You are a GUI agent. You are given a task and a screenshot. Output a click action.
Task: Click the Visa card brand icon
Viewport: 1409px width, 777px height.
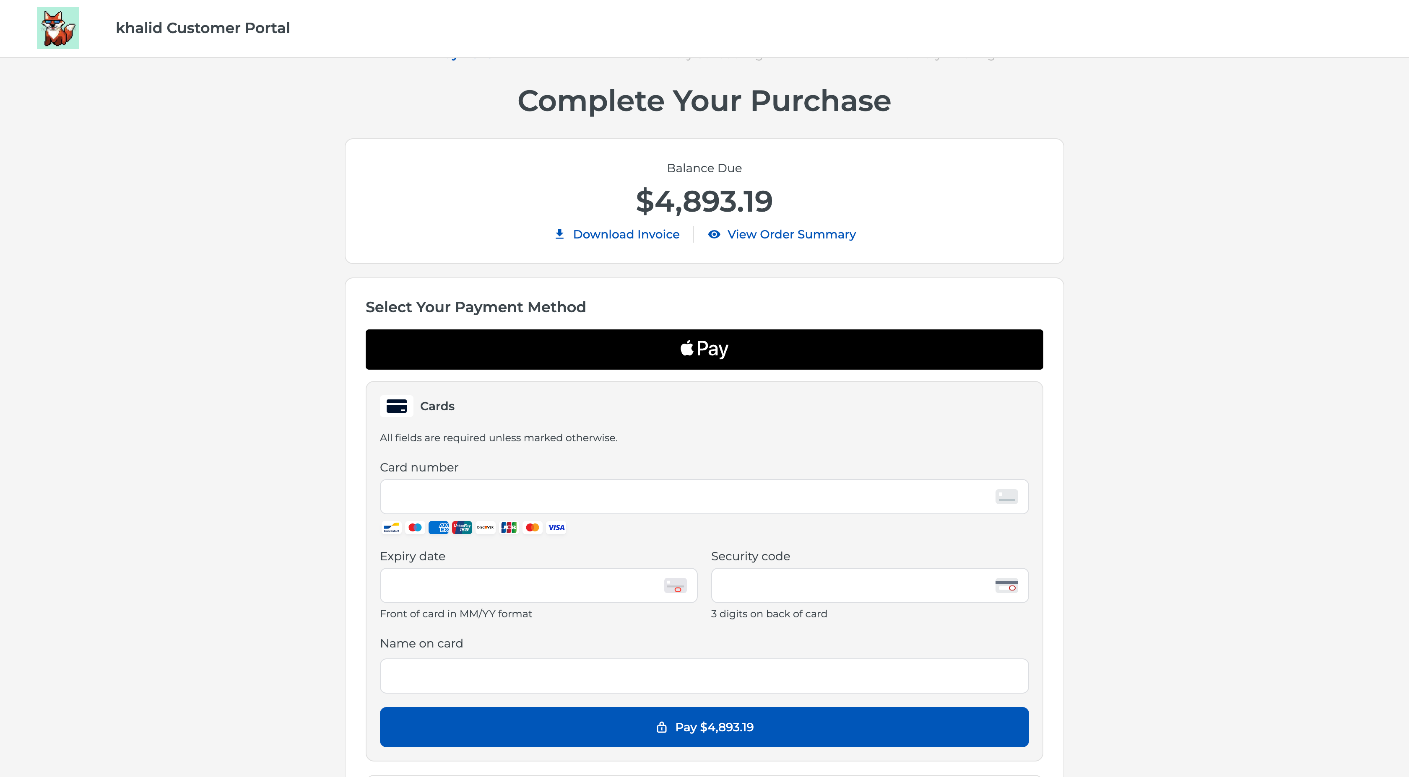[556, 527]
